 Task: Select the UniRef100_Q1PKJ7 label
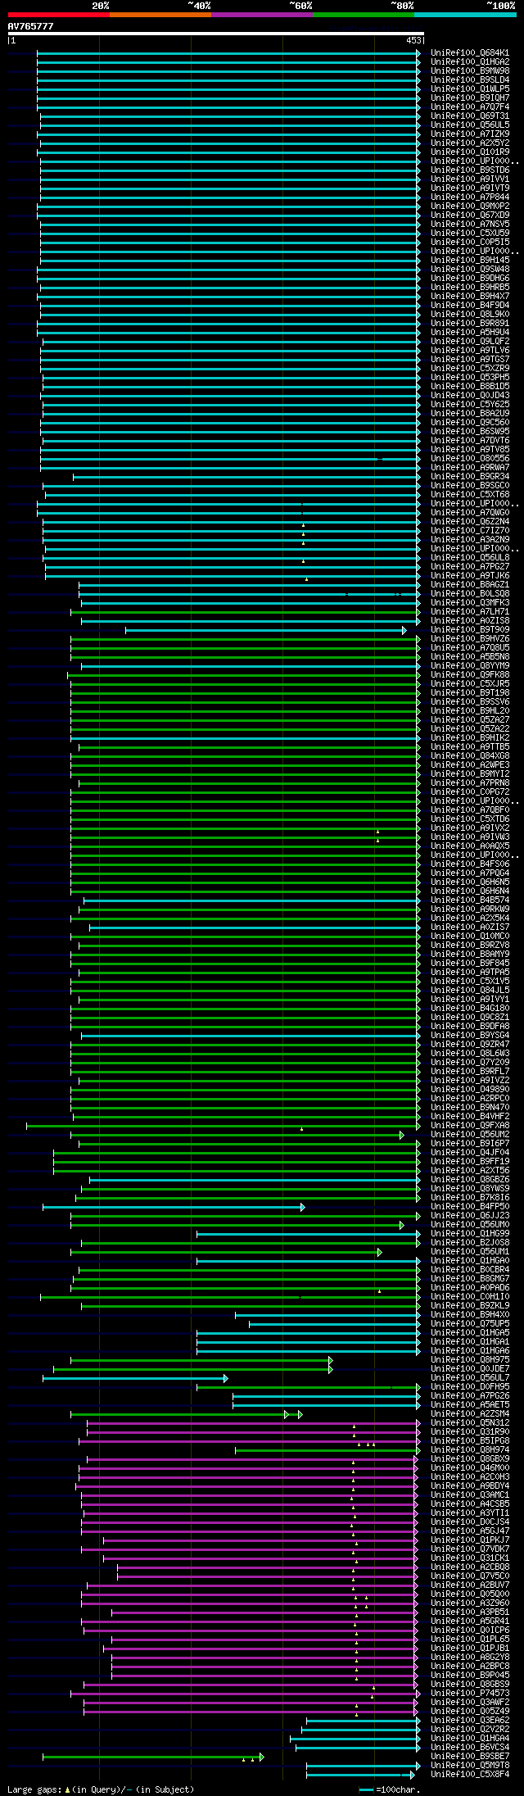470,1540
